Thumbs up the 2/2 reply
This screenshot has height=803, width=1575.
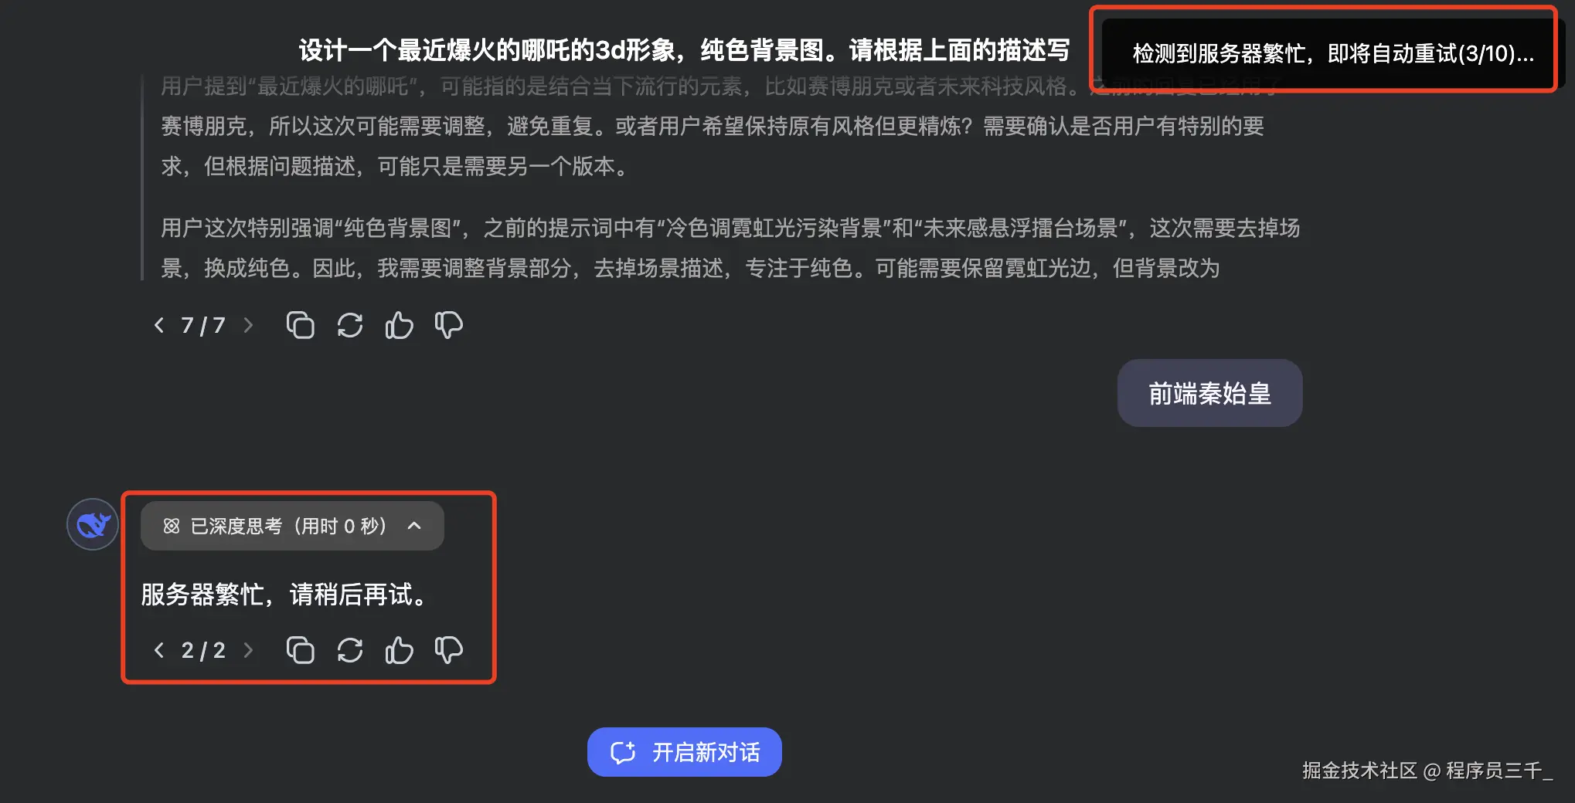400,650
